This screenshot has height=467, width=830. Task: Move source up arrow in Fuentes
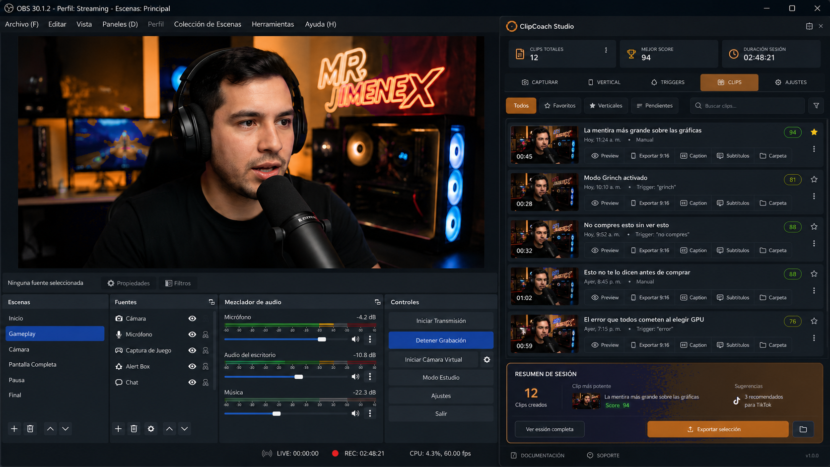(x=169, y=429)
